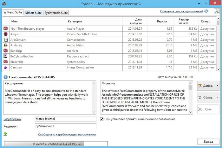
Task: Click the Aegisub app icon
Action: (x=5, y=34)
